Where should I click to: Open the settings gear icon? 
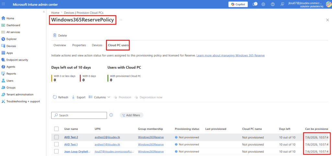(x=263, y=4)
